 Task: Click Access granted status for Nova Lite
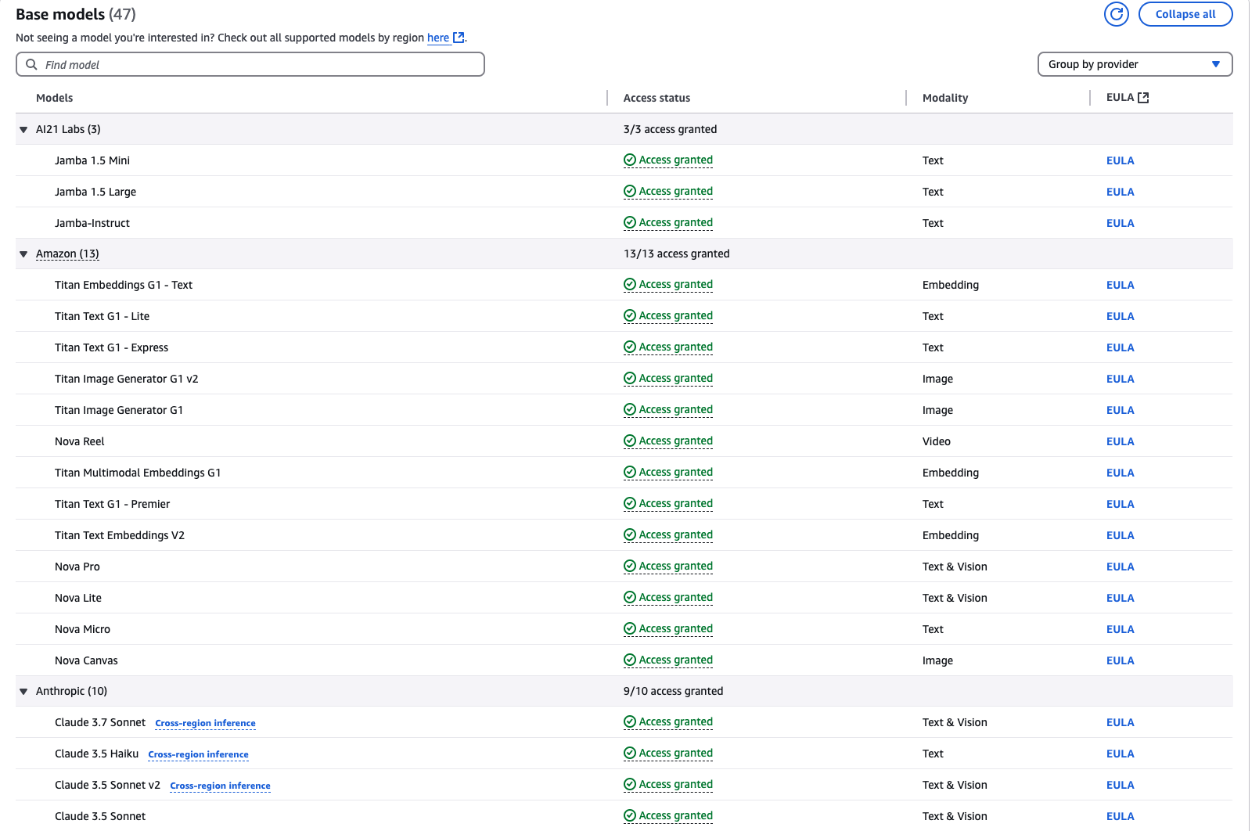668,597
